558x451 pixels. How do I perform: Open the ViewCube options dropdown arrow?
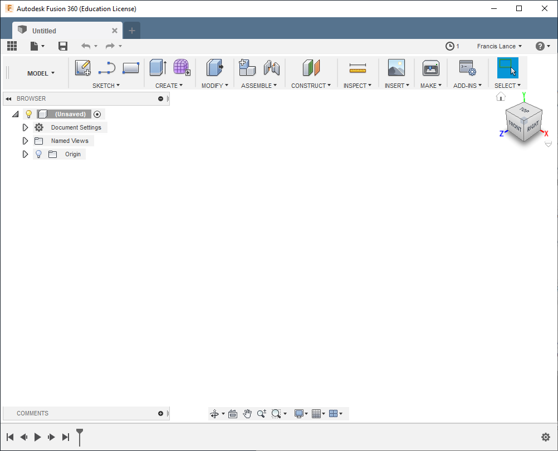click(x=549, y=144)
